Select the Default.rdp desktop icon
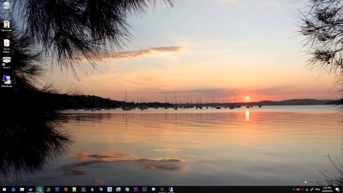343x193 pixels. click(x=7, y=81)
